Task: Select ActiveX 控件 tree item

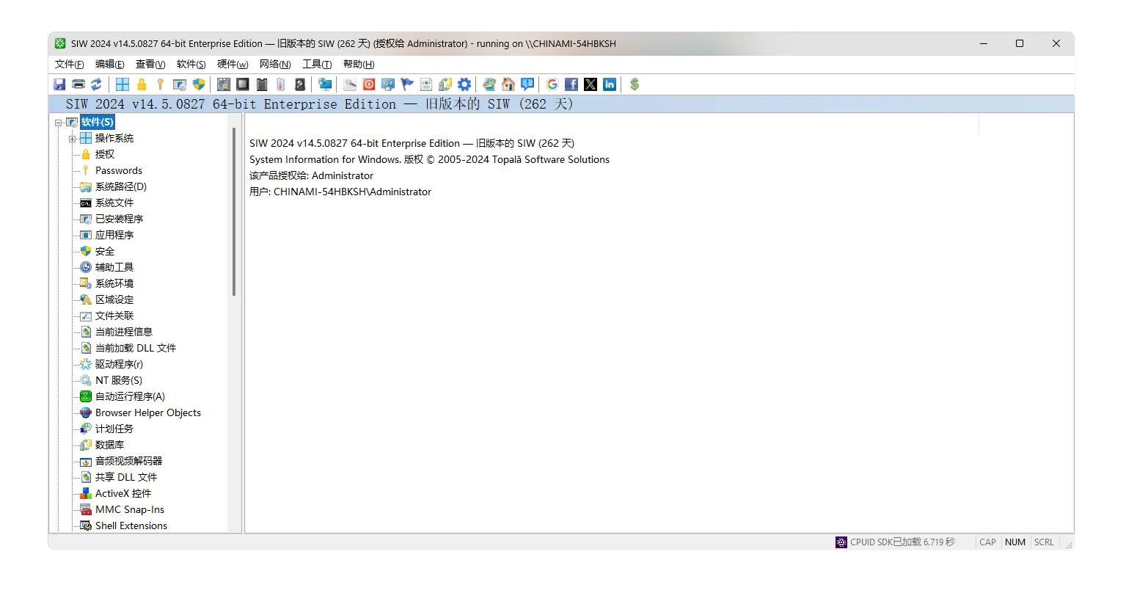Action: pyautogui.click(x=123, y=493)
